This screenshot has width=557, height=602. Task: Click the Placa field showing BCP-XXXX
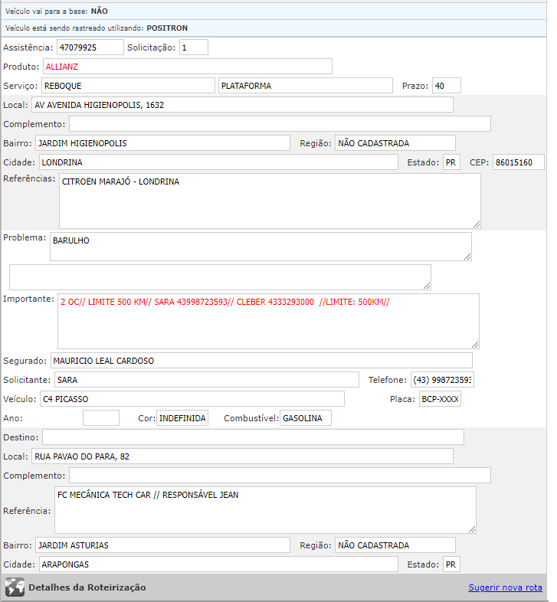[440, 399]
